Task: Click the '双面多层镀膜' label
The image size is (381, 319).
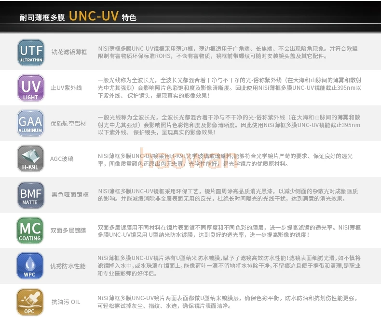Action: [x=68, y=231]
